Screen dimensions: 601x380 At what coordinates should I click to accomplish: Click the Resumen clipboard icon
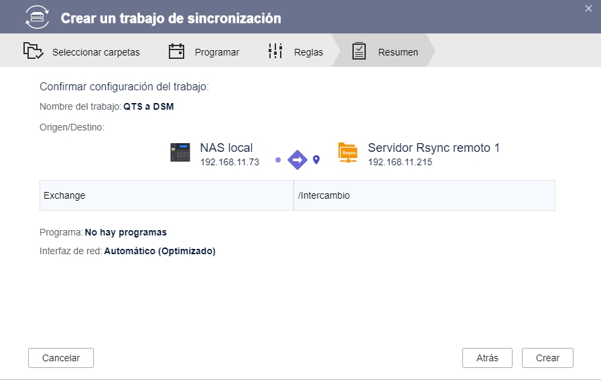tap(359, 52)
